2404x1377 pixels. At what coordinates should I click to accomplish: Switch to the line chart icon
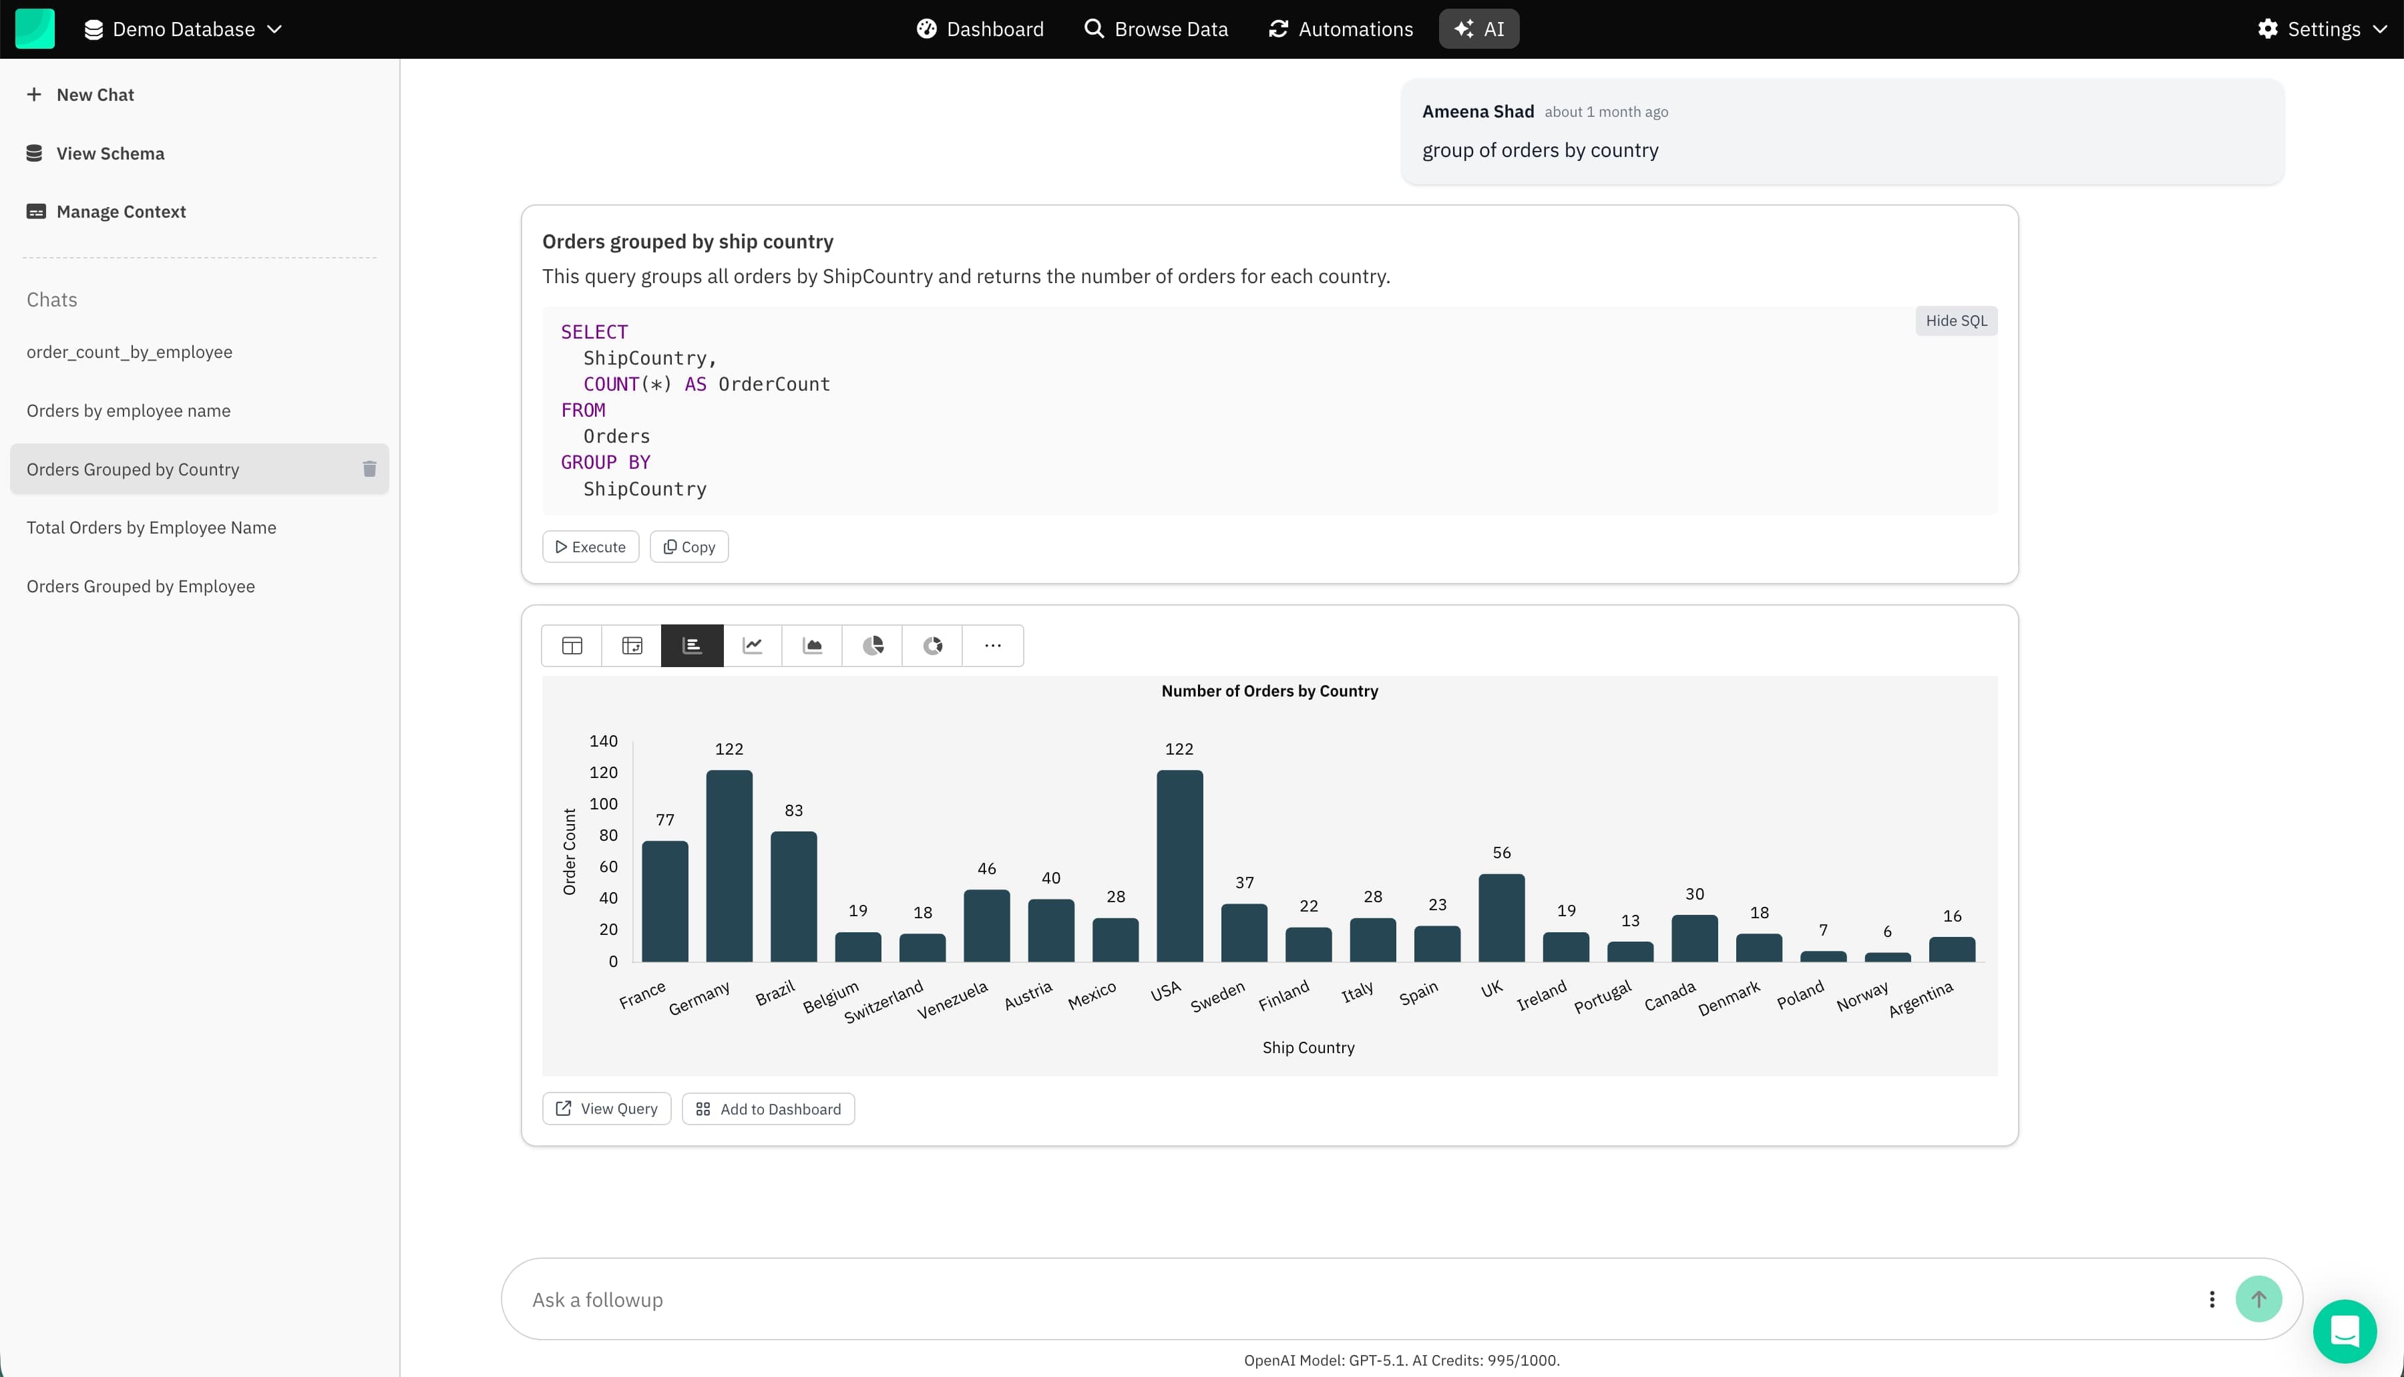(752, 645)
